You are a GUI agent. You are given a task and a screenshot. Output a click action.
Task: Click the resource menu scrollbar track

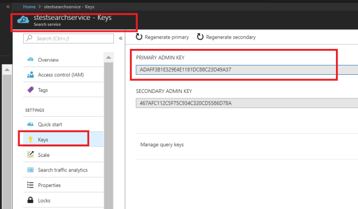tap(109, 135)
